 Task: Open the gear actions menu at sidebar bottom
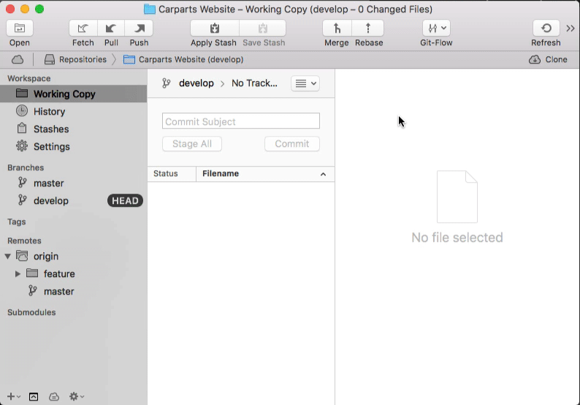coord(76,396)
